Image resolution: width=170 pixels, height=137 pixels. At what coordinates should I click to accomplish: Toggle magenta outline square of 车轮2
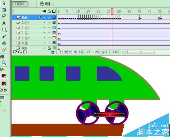[54, 33]
